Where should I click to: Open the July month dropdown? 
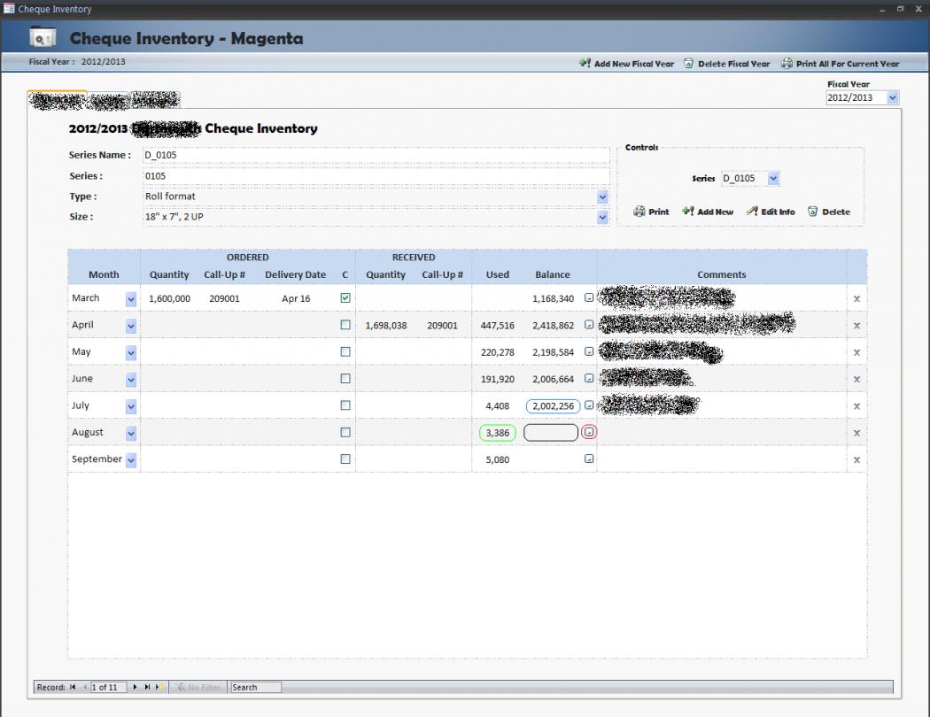point(131,406)
